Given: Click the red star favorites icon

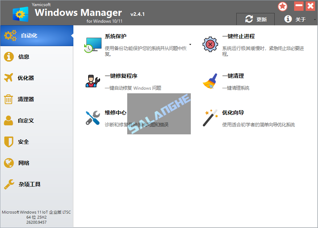Looking at the screenshot, I should point(283,6).
